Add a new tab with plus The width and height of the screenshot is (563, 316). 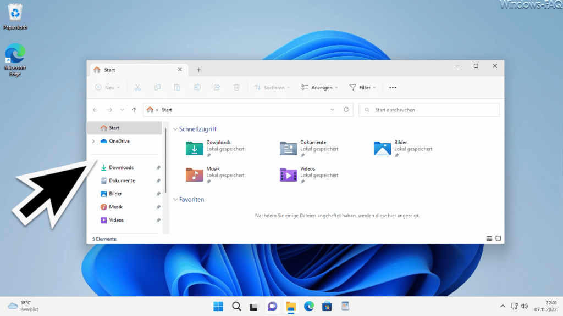tap(198, 70)
